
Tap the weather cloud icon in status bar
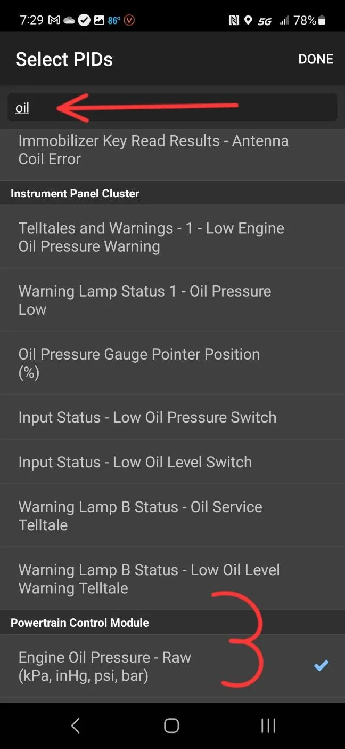click(x=69, y=20)
